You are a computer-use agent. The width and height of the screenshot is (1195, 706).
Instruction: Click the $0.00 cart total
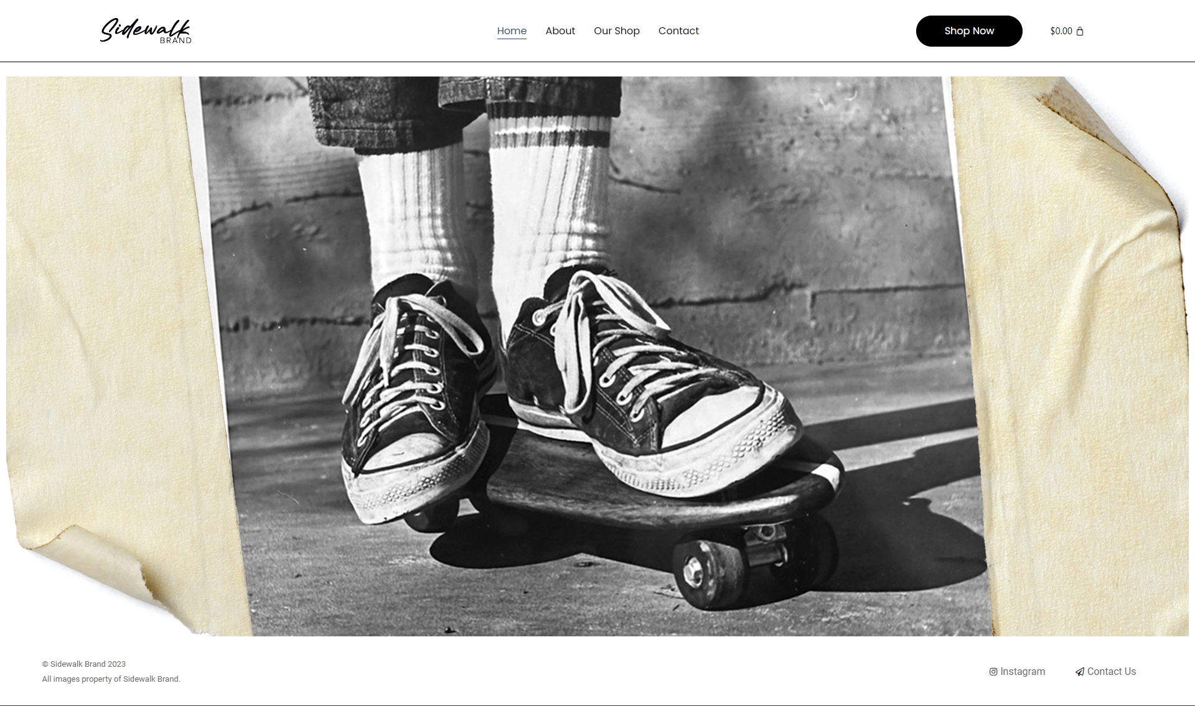point(1061,31)
